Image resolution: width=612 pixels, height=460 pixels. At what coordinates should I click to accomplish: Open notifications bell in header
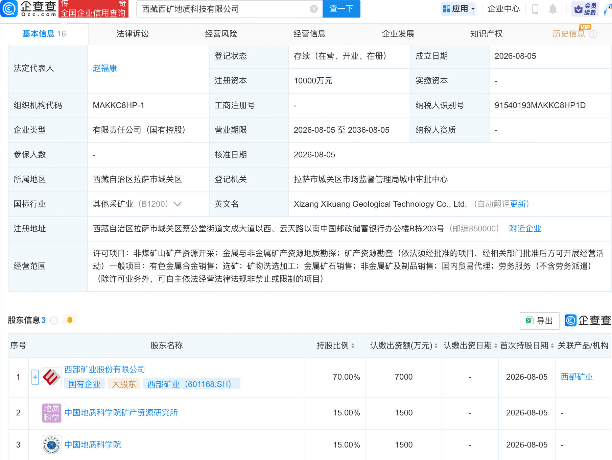pyautogui.click(x=553, y=9)
